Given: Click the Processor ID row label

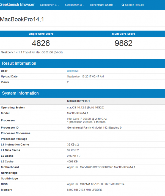Looking at the screenshot, I should [x=10, y=128].
